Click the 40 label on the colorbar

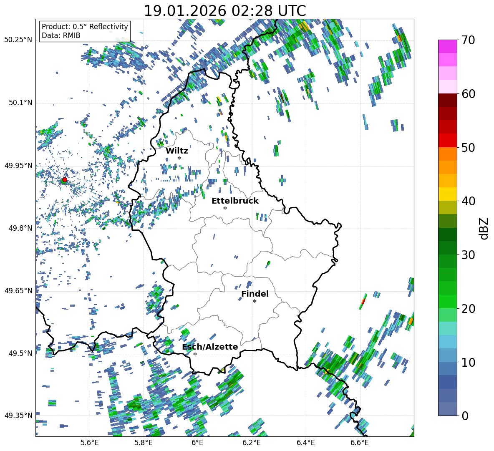click(468, 201)
